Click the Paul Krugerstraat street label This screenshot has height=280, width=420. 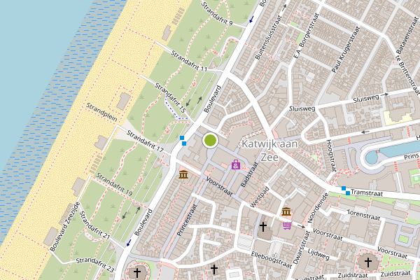(346, 49)
